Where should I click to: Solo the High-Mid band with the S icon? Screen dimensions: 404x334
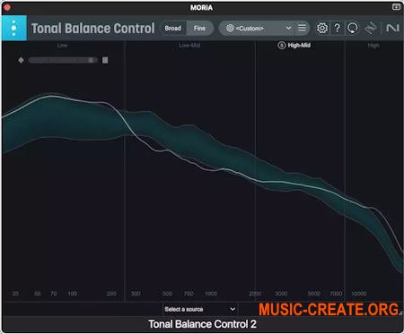[281, 46]
